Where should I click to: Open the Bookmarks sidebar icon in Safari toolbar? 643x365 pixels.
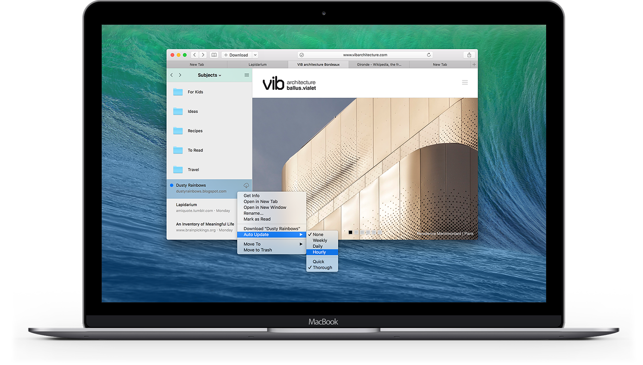point(214,54)
